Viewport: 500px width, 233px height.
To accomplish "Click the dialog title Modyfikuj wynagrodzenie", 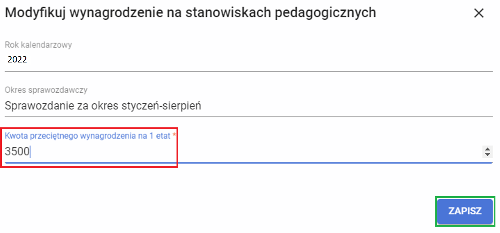I will pyautogui.click(x=190, y=13).
